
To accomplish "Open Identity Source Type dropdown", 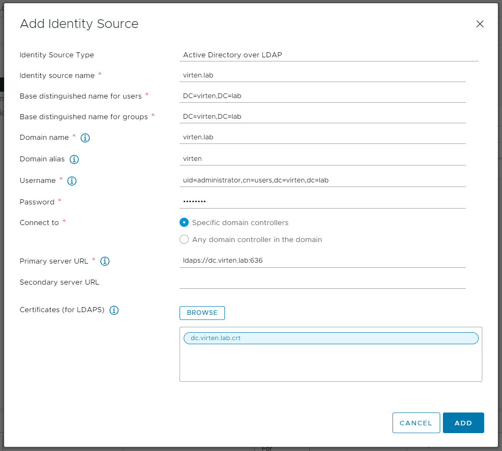I will point(328,55).
